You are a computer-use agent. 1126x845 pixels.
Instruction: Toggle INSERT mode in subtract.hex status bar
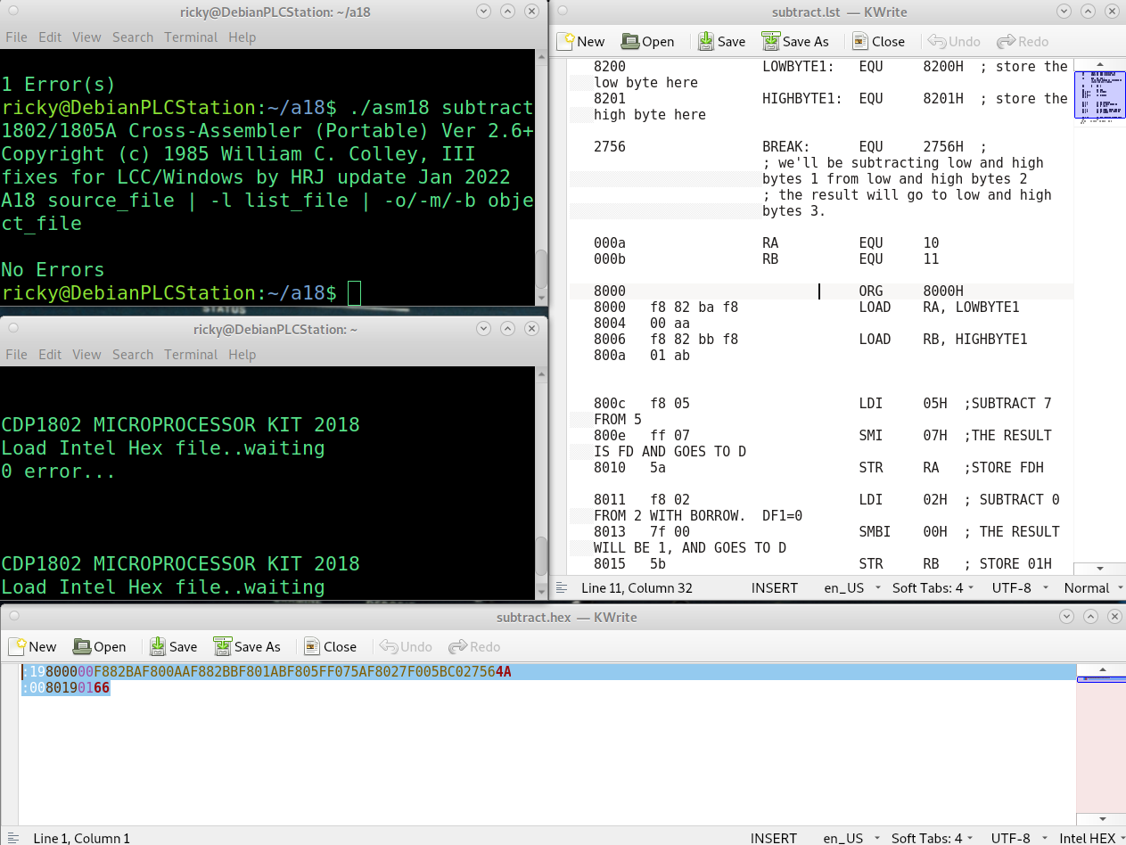(773, 838)
